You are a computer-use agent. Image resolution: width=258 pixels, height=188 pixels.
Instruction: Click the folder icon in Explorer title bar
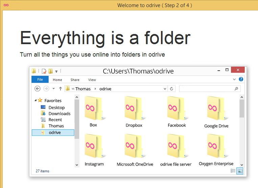[34, 71]
